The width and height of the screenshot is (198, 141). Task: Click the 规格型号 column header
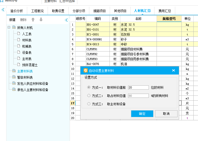click(x=169, y=19)
